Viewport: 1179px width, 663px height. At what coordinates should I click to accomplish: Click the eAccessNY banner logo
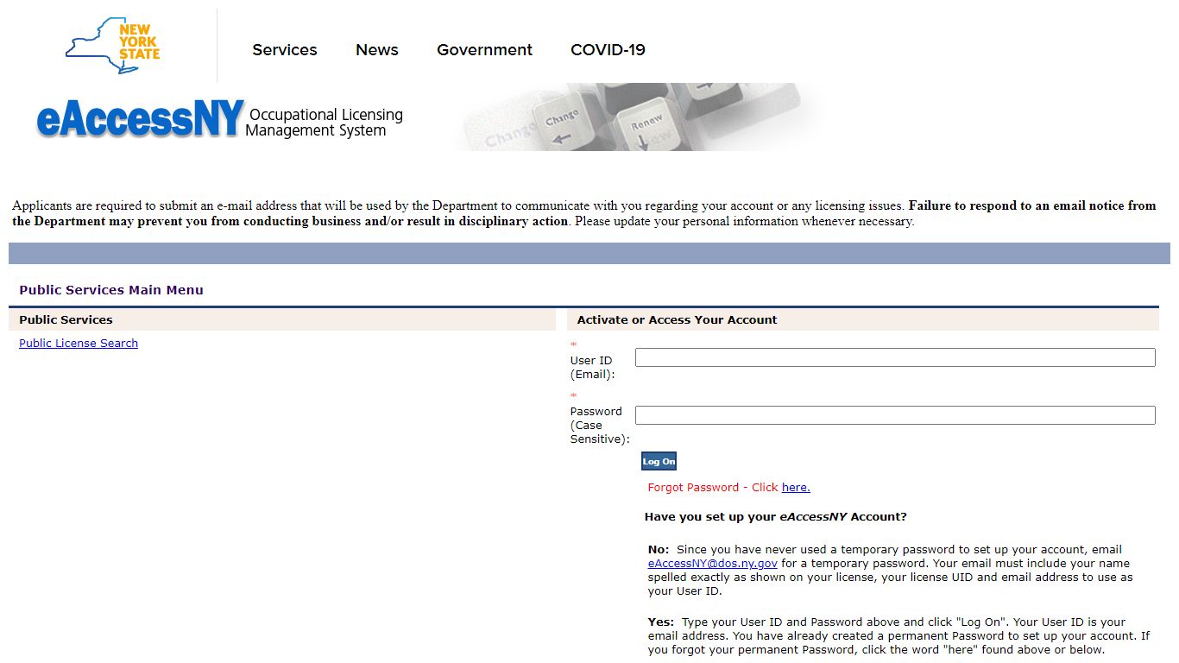coord(140,119)
